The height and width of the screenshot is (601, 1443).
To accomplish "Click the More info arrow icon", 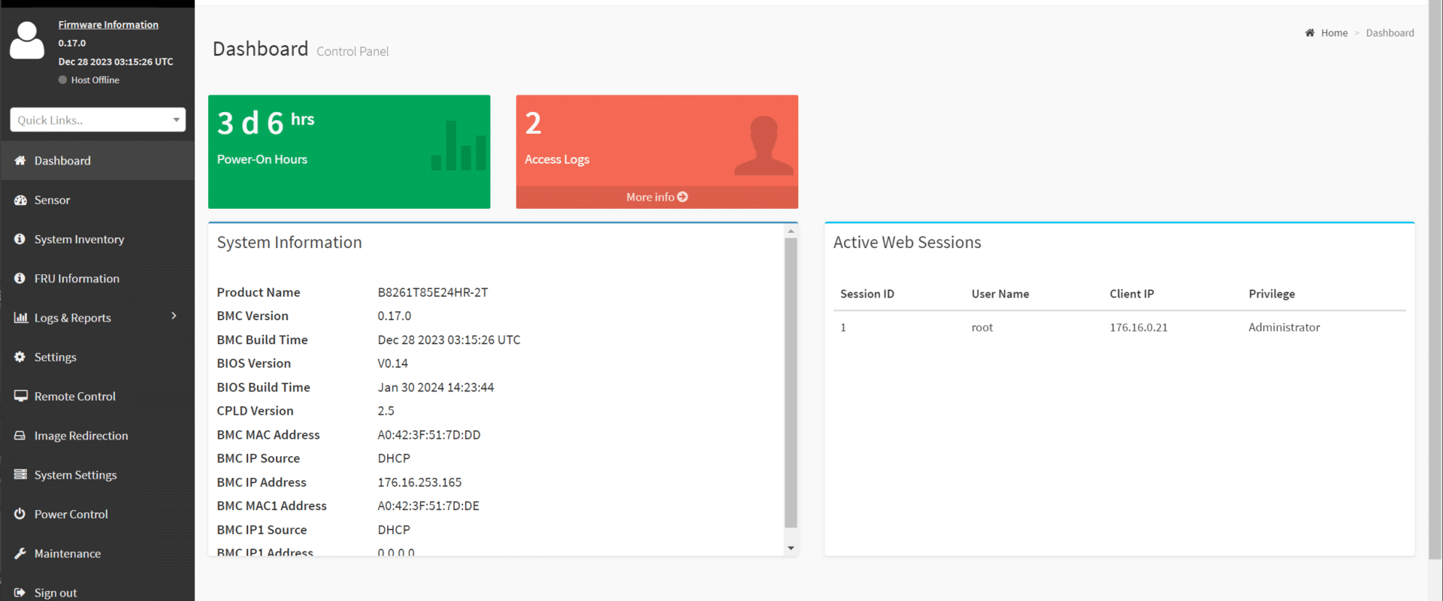I will tap(682, 197).
